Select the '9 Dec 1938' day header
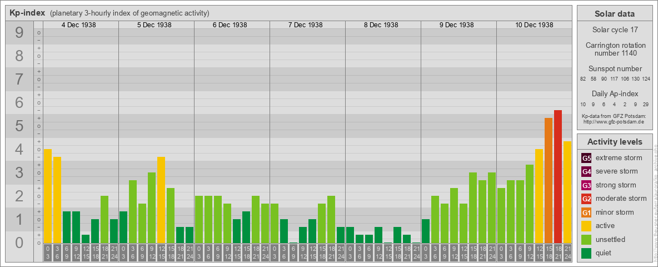 click(457, 25)
